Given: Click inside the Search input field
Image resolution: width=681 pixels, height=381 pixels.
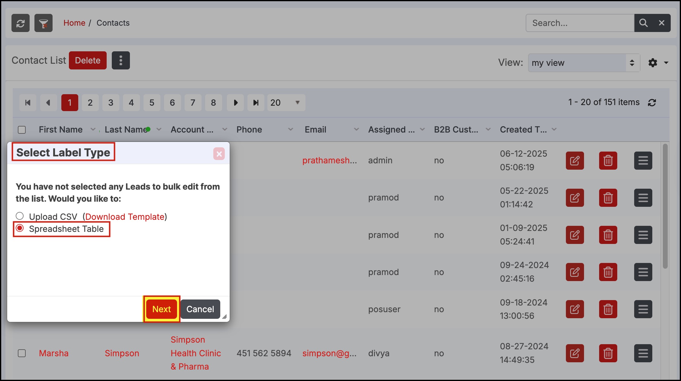Looking at the screenshot, I should pos(579,23).
